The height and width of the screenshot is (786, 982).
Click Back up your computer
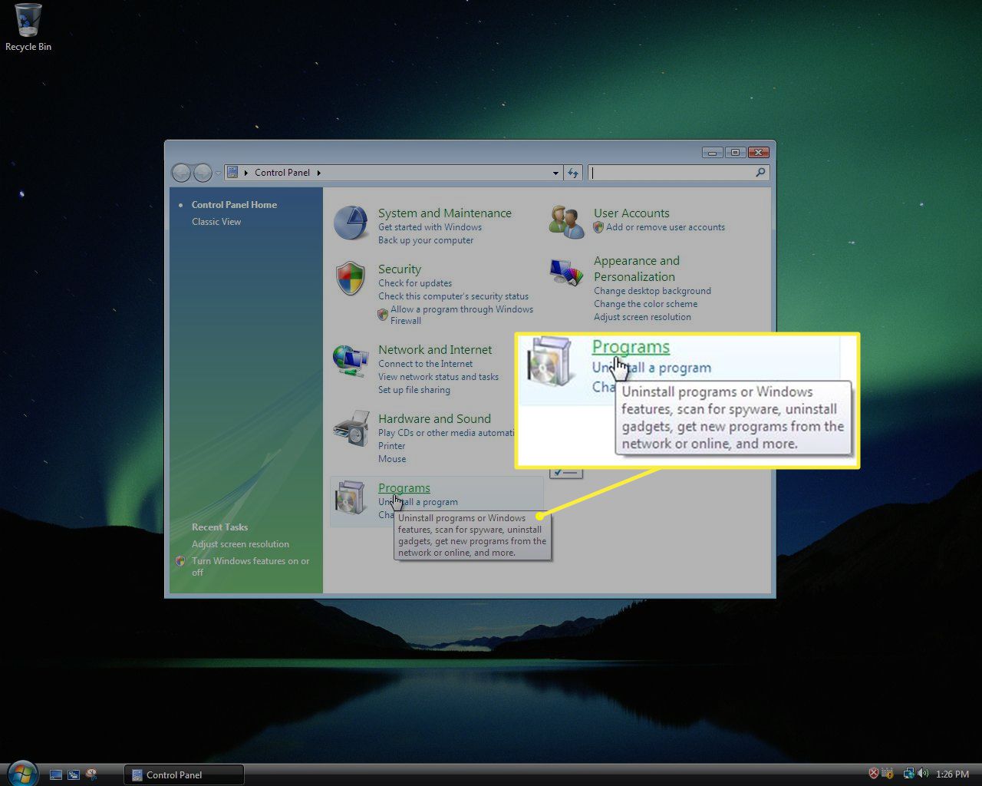[426, 240]
